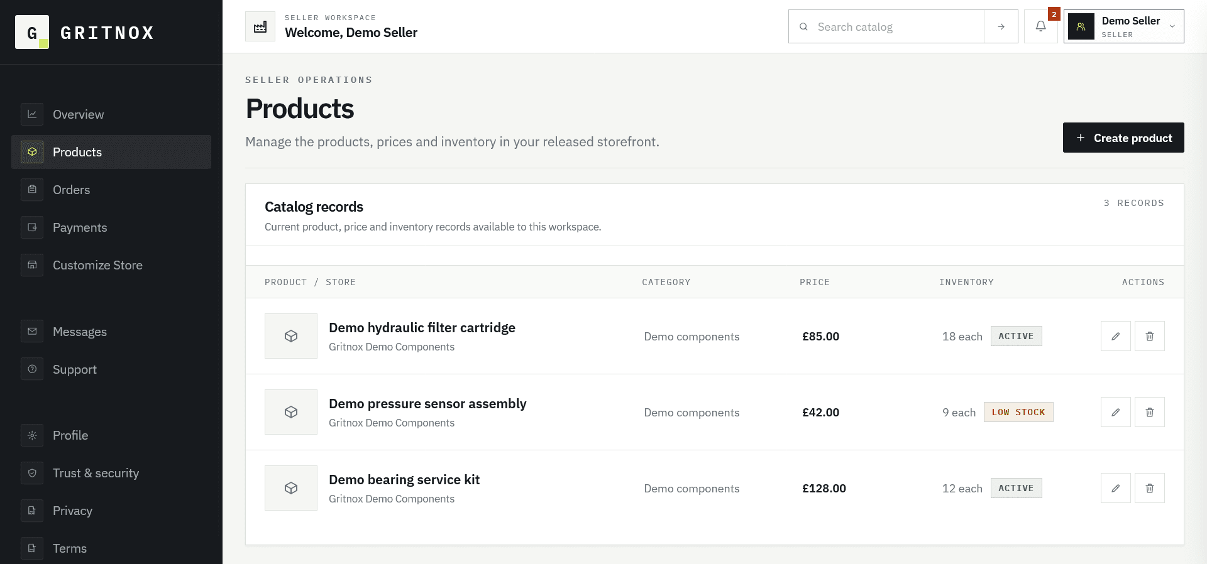
Task: Go to Overview in sidebar
Action: tap(111, 114)
